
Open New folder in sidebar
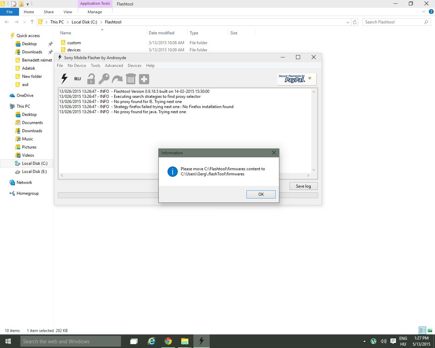(32, 76)
